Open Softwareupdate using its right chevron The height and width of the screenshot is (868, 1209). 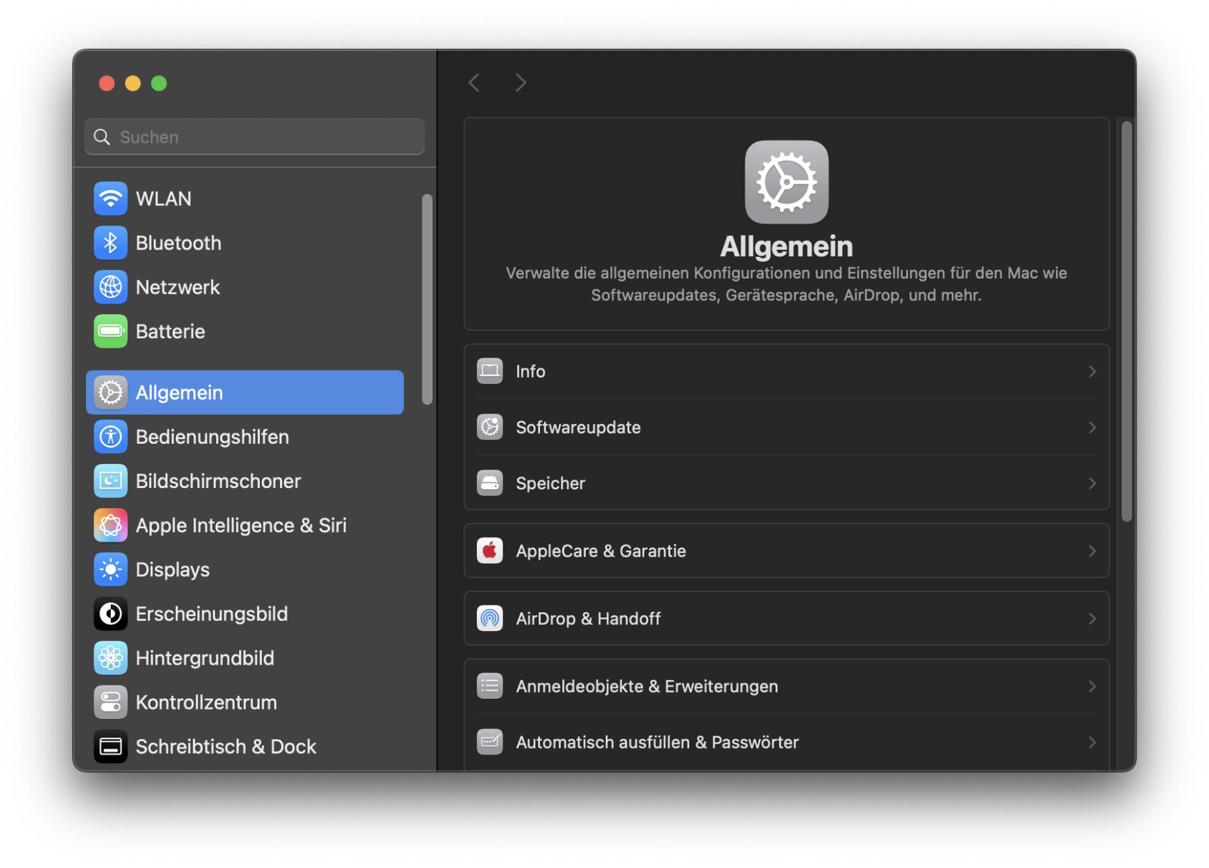[1091, 428]
